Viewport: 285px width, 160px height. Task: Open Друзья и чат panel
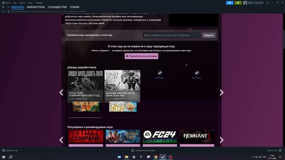point(274,150)
